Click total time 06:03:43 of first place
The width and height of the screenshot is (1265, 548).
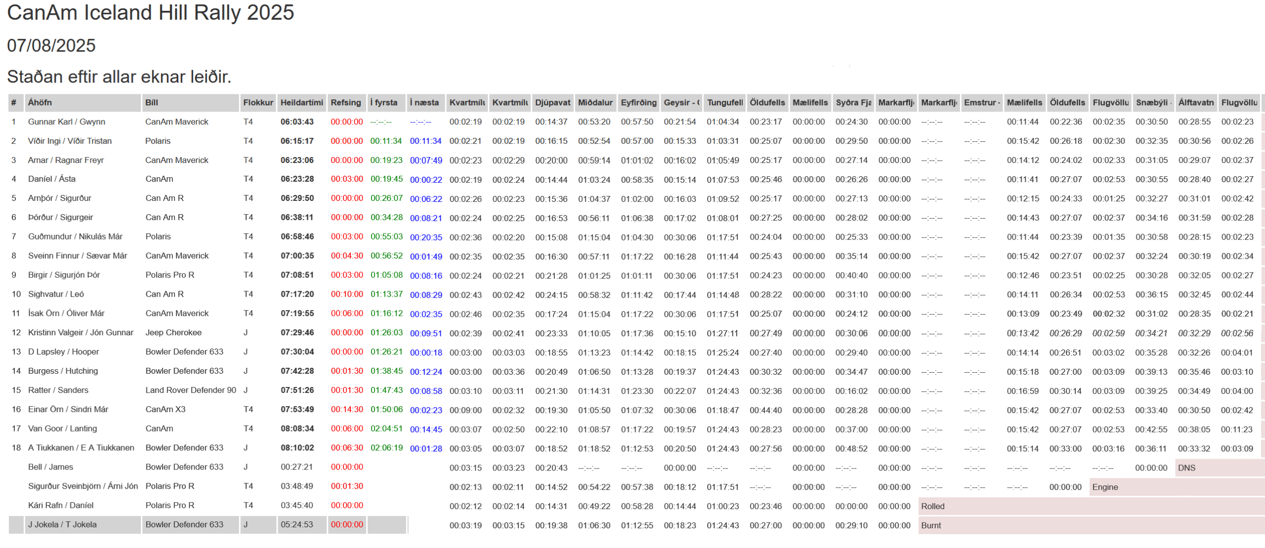297,122
